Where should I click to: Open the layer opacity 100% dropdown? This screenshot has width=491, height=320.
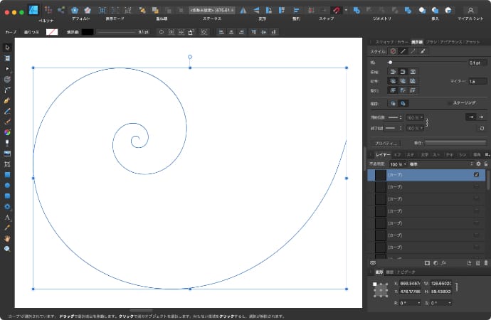pos(397,164)
